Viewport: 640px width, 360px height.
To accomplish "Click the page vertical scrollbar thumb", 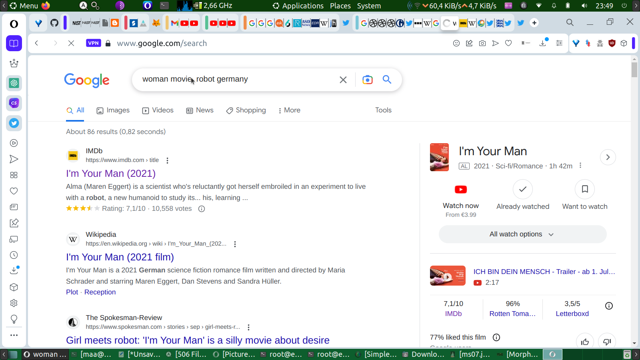I will [634, 70].
